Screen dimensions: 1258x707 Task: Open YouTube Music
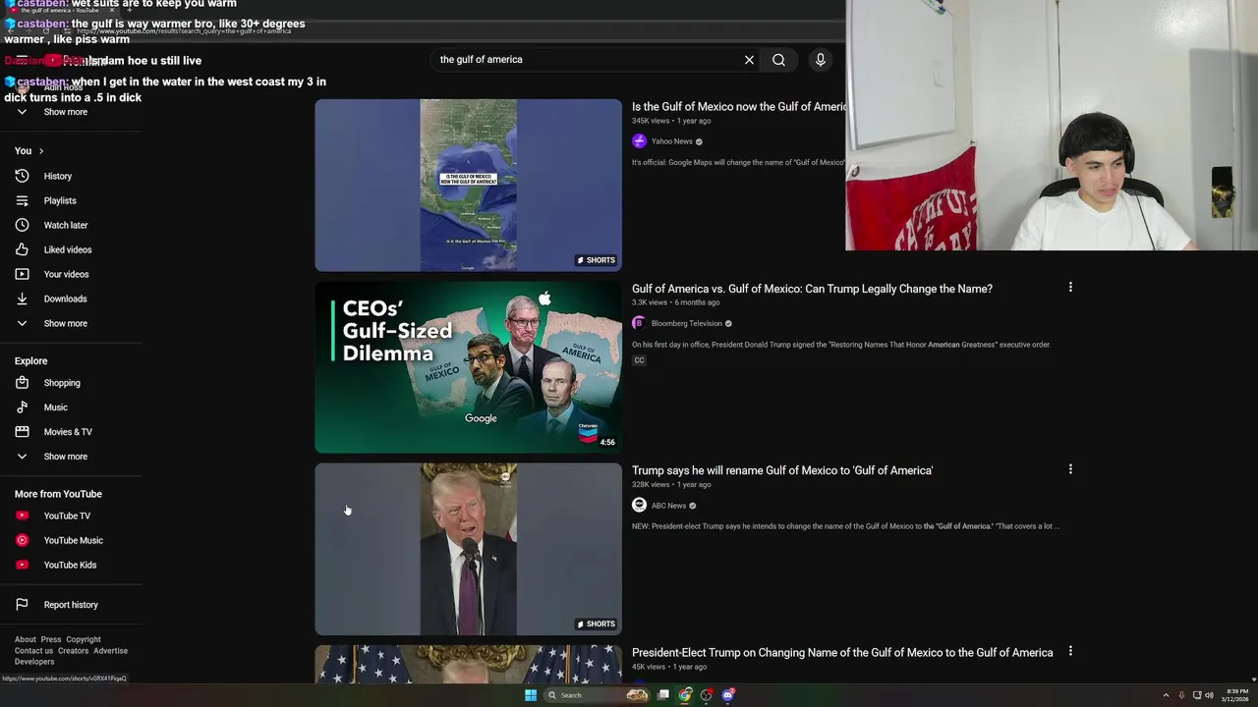tap(73, 540)
